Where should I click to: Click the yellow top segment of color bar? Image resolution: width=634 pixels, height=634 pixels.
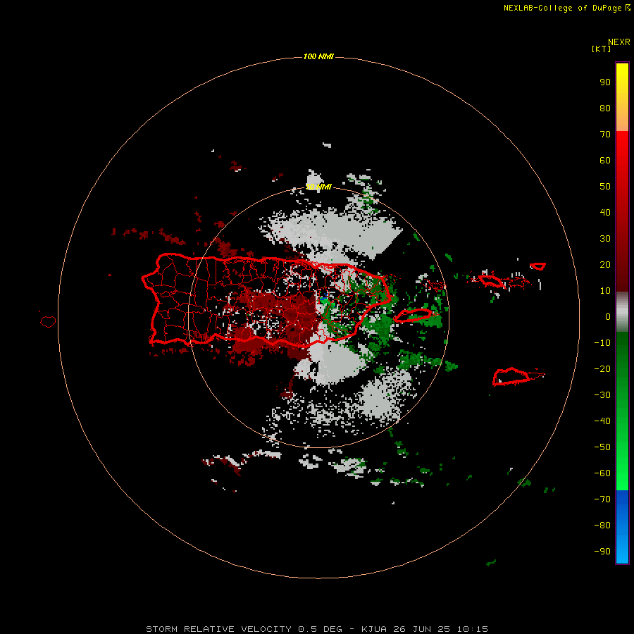tap(622, 97)
